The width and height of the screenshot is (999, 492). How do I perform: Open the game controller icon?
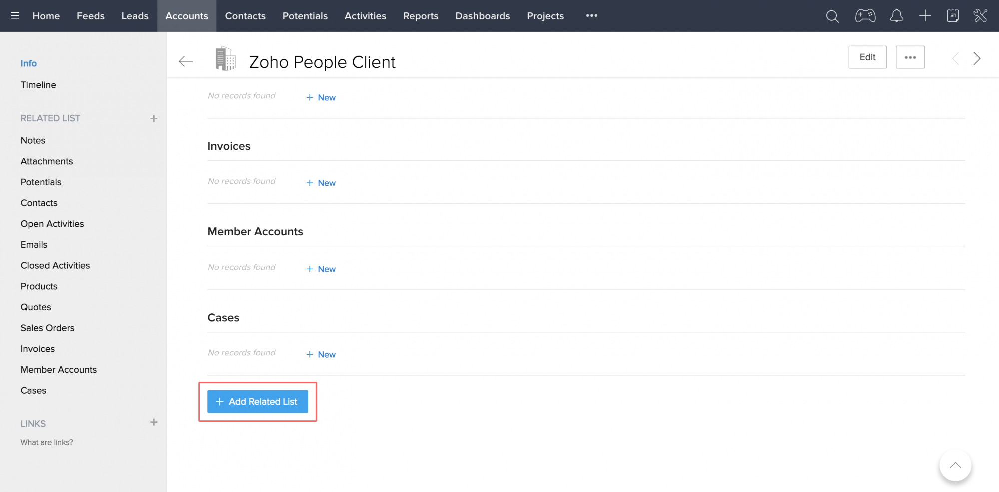[865, 16]
